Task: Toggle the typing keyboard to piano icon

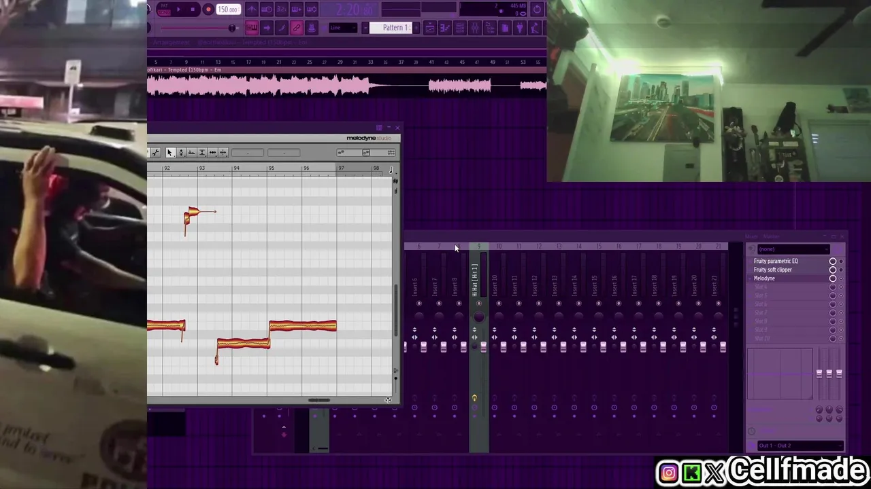Action: pos(252,28)
